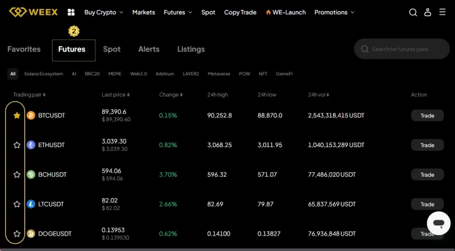The height and width of the screenshot is (251, 455).
Task: Click the flame icon beside WE-Launch
Action: (x=268, y=12)
